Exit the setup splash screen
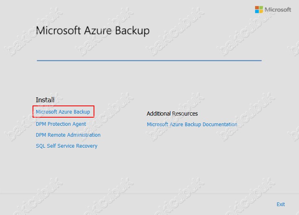Viewport: 299px width, 215px height. (281, 204)
